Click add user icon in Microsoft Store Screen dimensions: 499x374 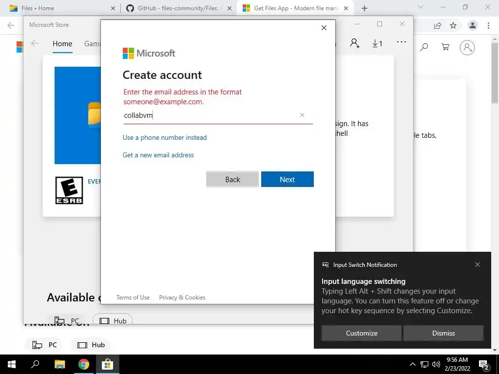355,43
